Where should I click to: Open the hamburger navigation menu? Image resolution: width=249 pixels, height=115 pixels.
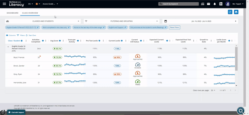pyautogui.click(x=4, y=4)
